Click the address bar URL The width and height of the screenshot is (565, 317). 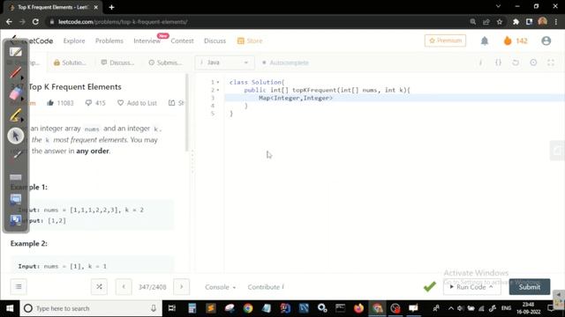point(123,21)
